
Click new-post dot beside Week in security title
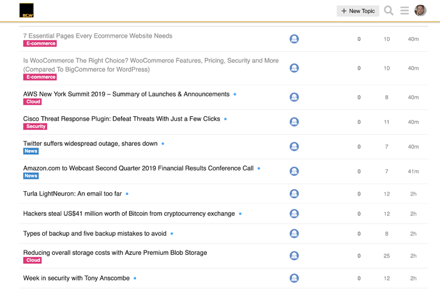click(x=135, y=279)
